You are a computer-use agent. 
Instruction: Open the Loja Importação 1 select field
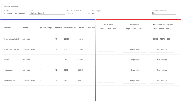pyautogui.click(x=47, y=13)
